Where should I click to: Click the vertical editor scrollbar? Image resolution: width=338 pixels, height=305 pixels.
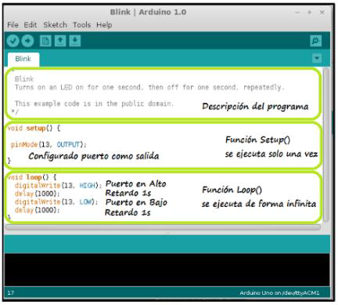tap(325, 144)
